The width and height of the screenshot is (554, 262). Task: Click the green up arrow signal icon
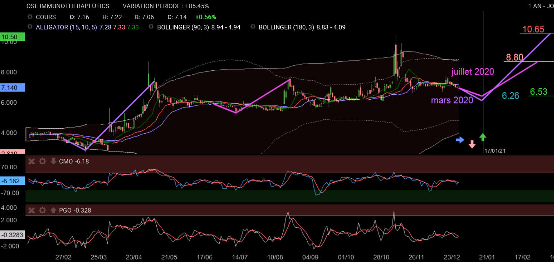(x=483, y=137)
